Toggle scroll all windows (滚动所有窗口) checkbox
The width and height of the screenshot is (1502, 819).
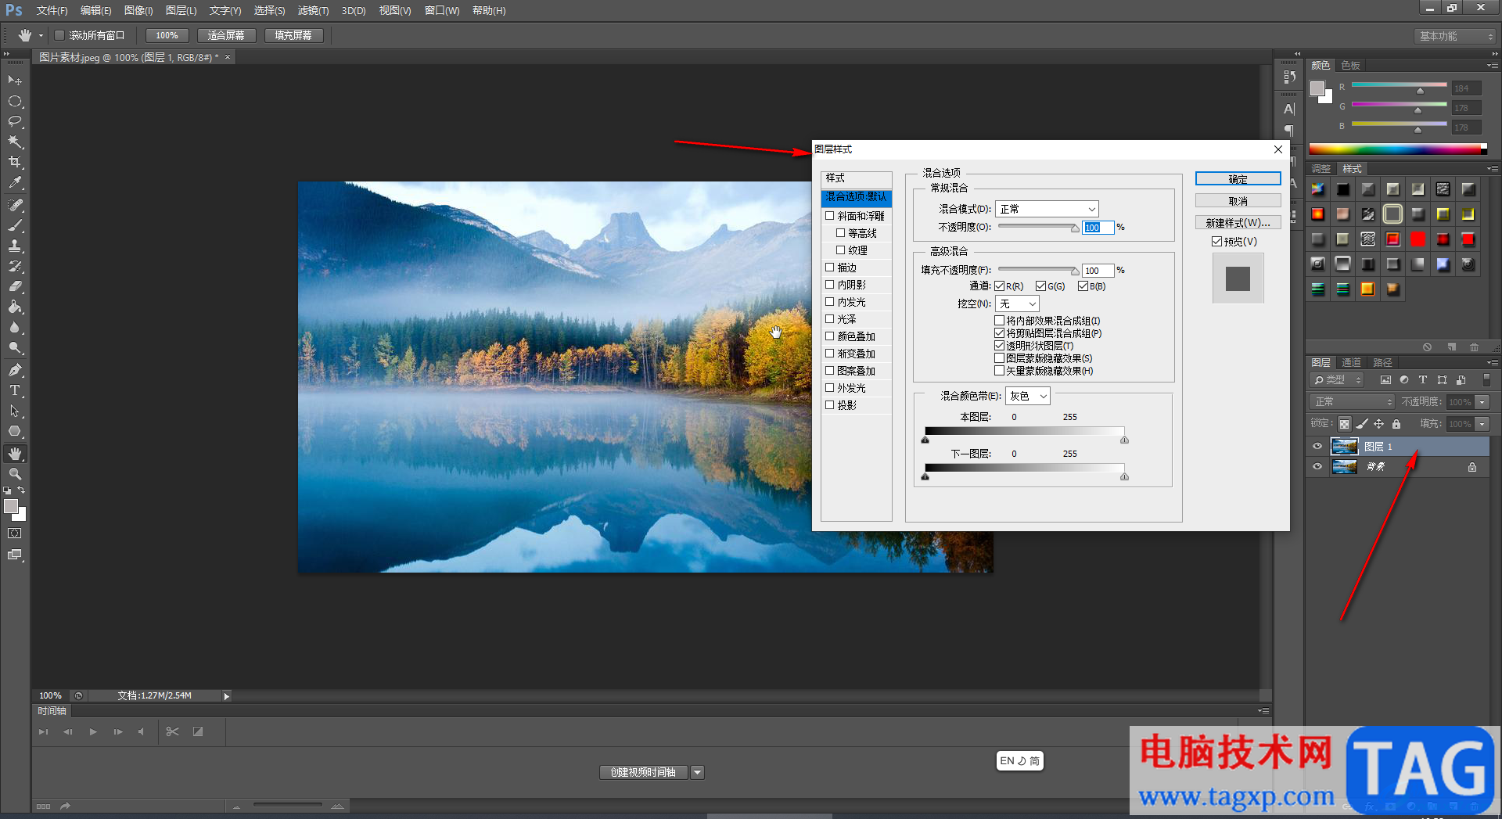(59, 35)
